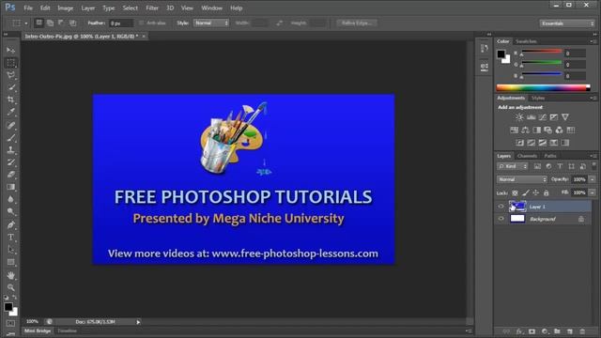Open the Styles tab
601x338 pixels.
click(x=538, y=98)
